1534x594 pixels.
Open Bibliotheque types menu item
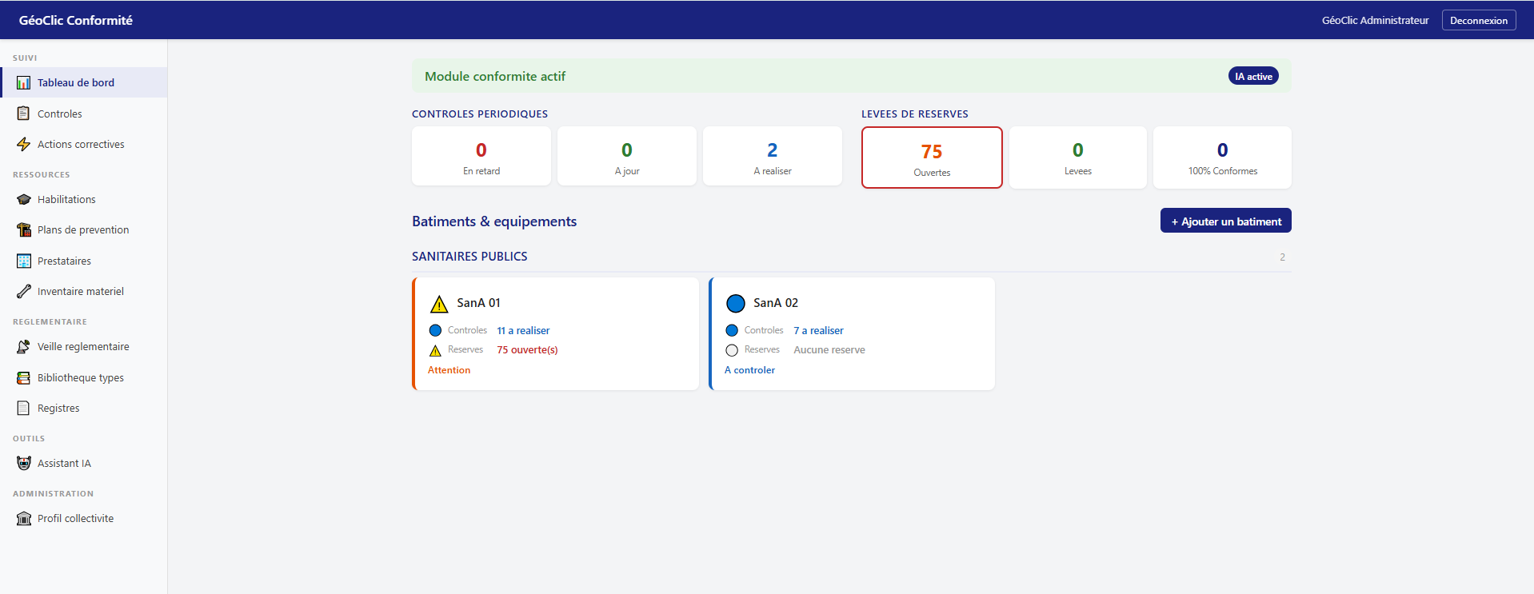[x=80, y=378]
